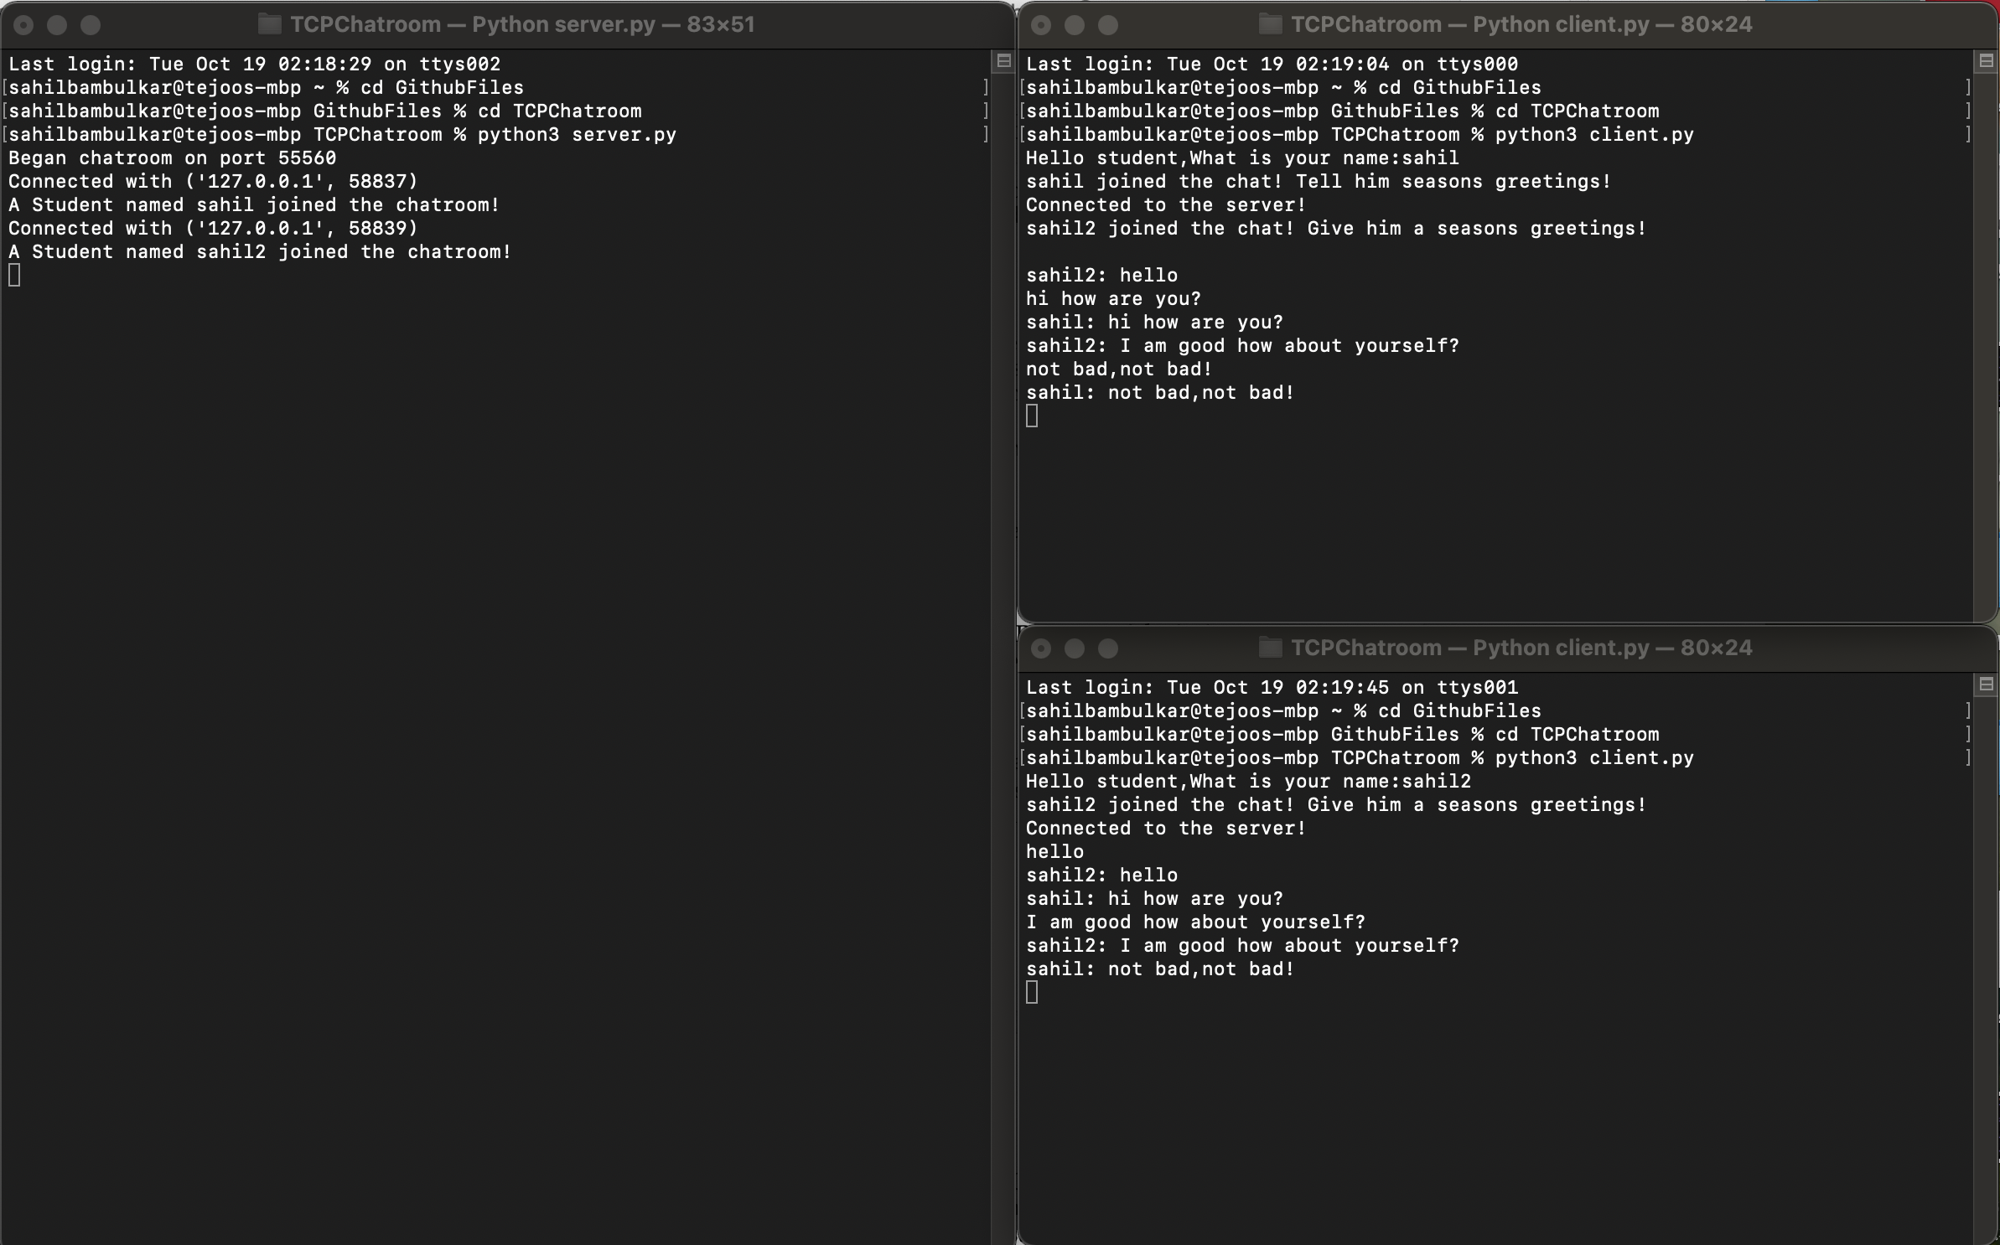Click the server.py window title bar

(508, 24)
